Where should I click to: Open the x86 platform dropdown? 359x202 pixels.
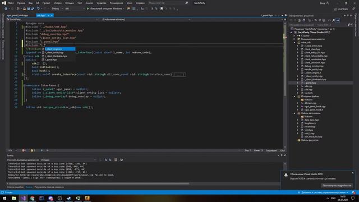tap(74, 9)
